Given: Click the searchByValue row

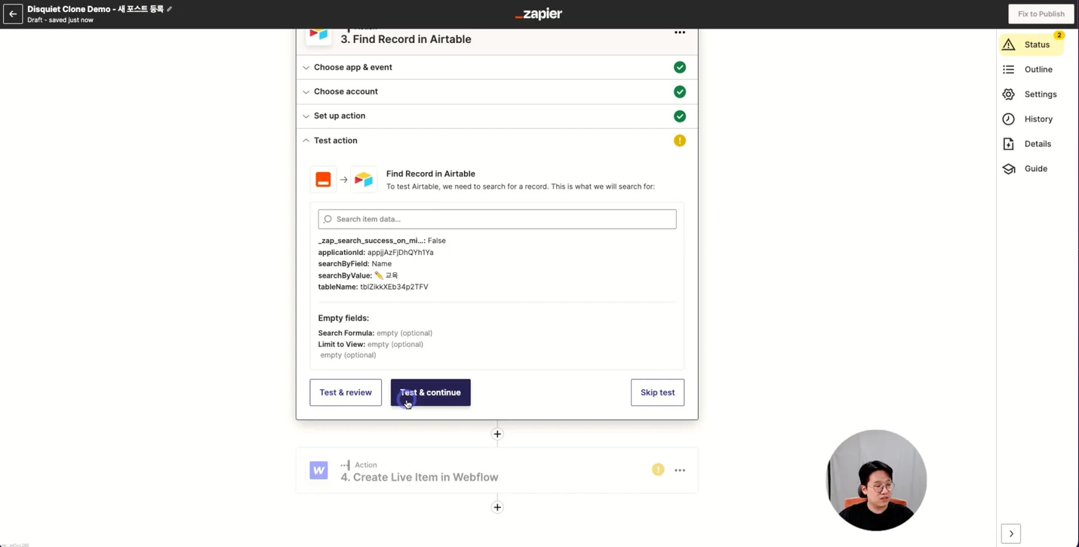Looking at the screenshot, I should click(358, 275).
